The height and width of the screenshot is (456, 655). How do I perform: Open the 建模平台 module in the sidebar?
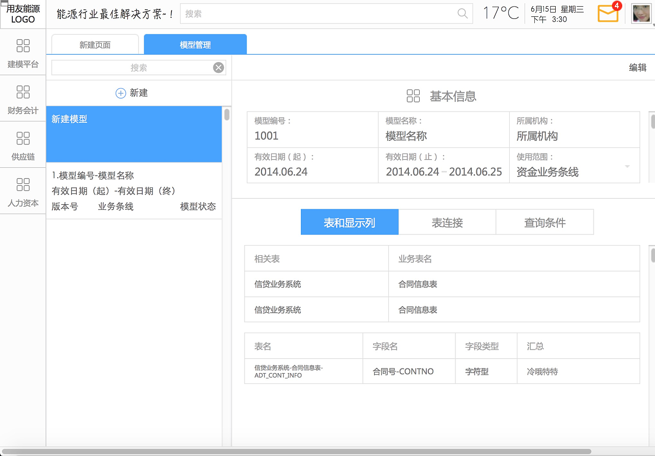click(x=23, y=53)
